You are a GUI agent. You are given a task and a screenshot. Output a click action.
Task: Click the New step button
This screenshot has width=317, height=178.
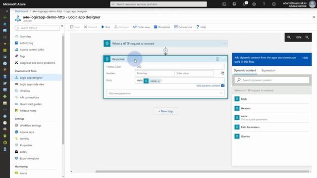click(x=165, y=111)
